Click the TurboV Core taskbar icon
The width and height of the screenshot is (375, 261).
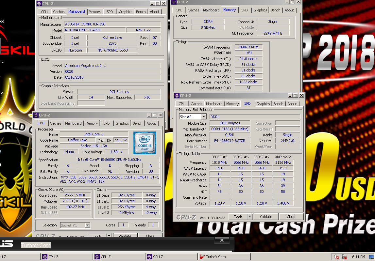click(x=202, y=257)
